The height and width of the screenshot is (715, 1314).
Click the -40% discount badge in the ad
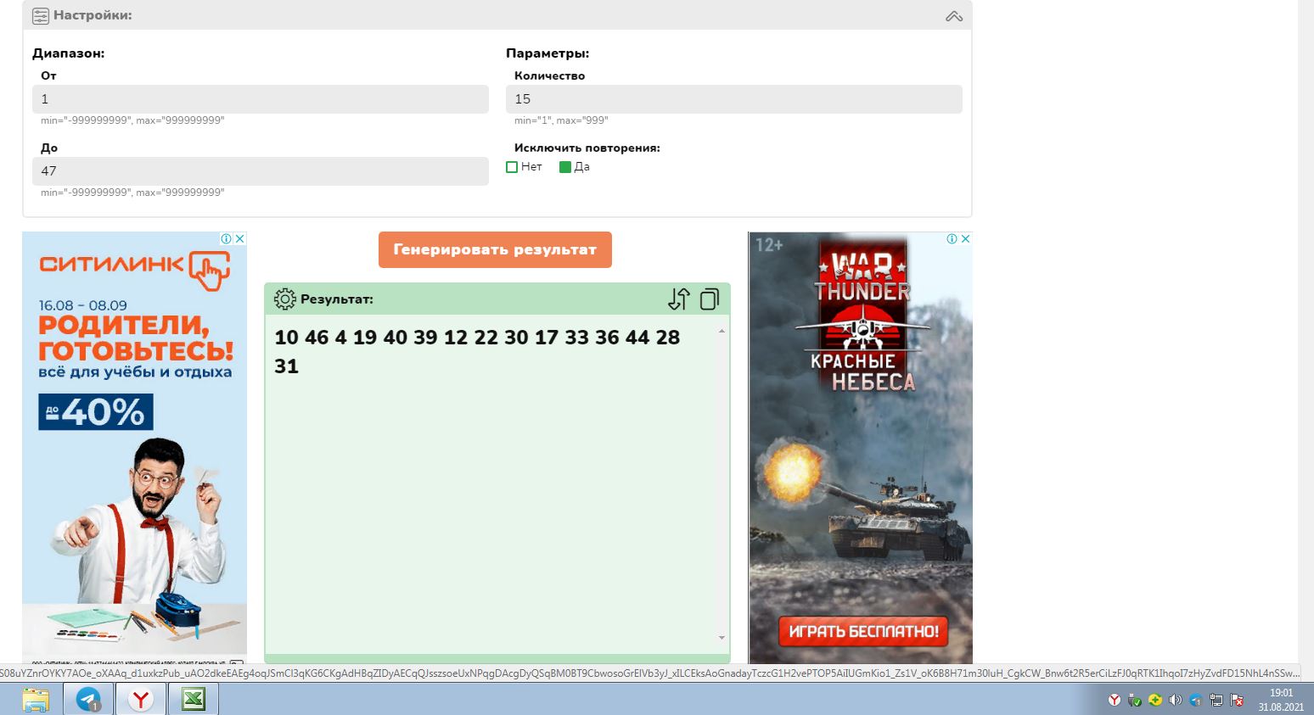coord(96,412)
